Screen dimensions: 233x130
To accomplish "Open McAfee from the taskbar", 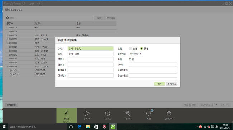I will click(104, 126).
